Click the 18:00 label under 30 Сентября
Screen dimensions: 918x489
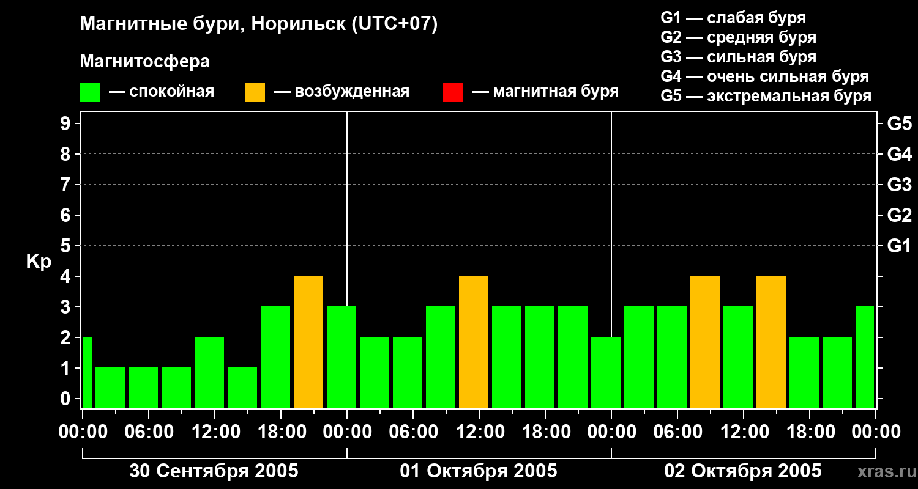[281, 432]
